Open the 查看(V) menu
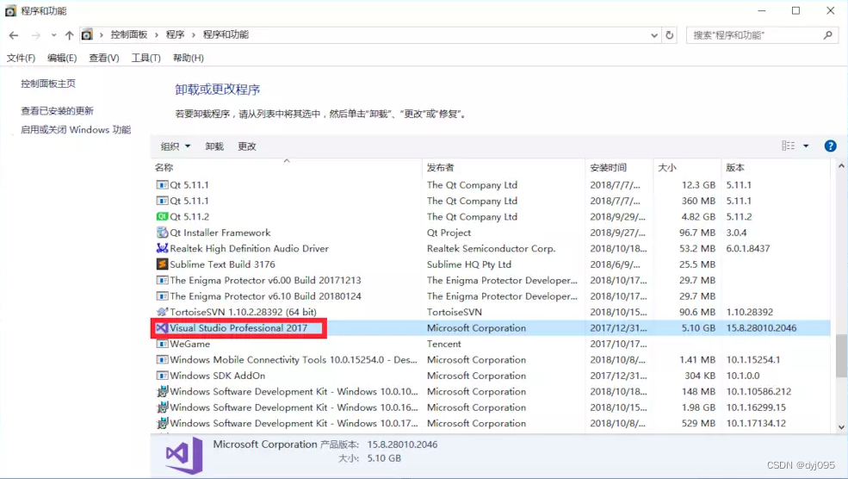 click(x=104, y=58)
